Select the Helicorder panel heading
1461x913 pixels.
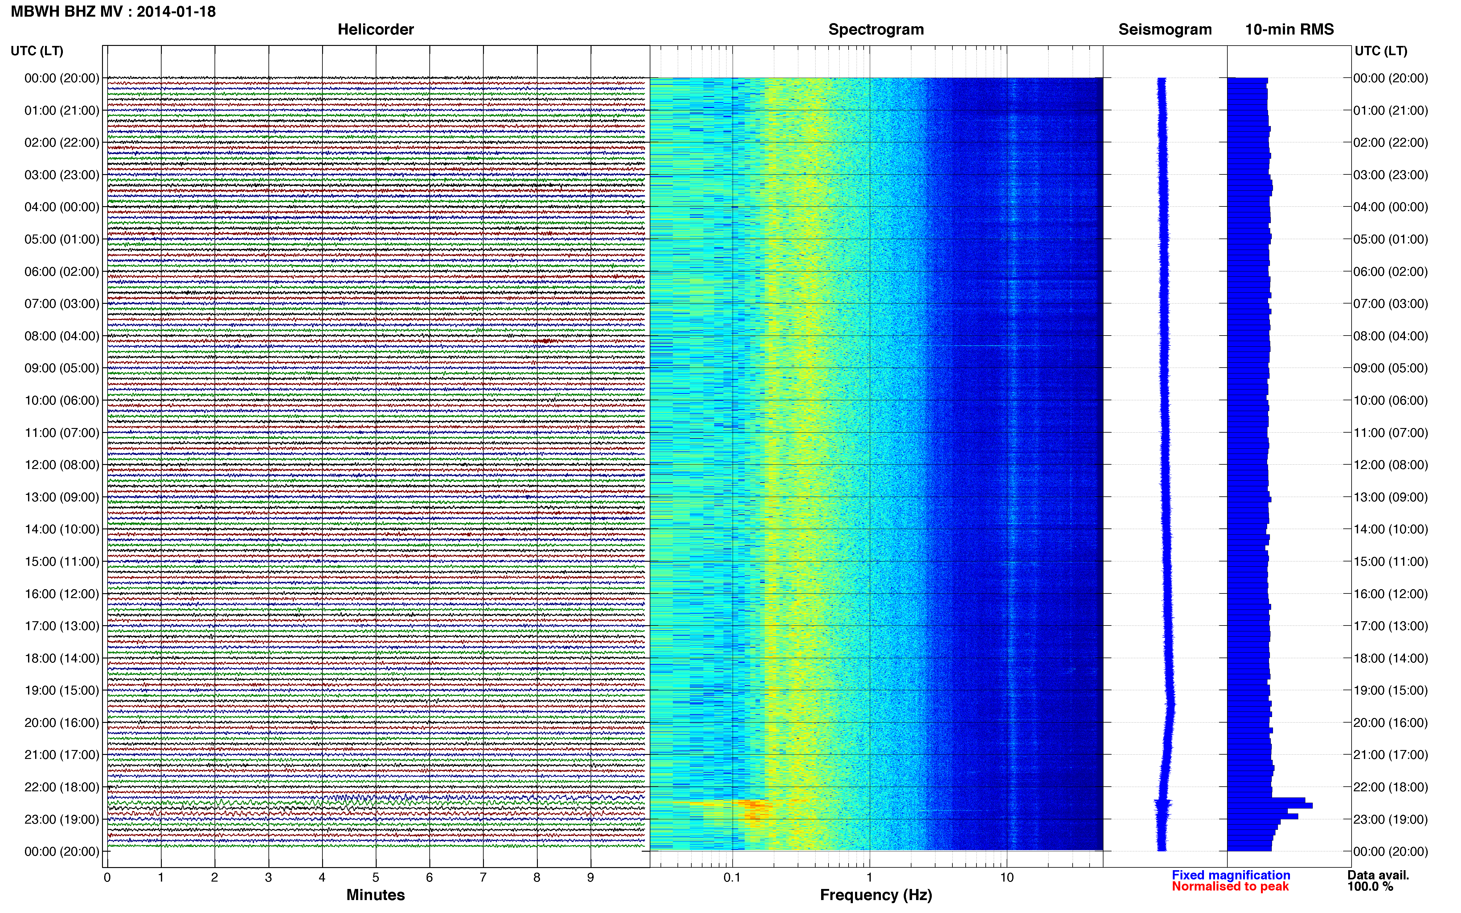[x=376, y=30]
